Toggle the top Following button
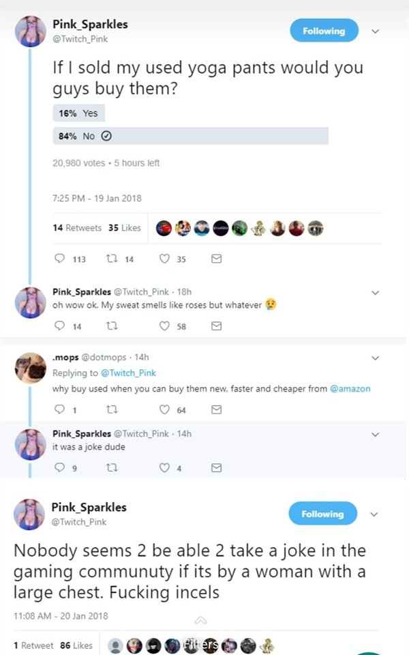Screen dimensions: 409x655 [x=324, y=31]
